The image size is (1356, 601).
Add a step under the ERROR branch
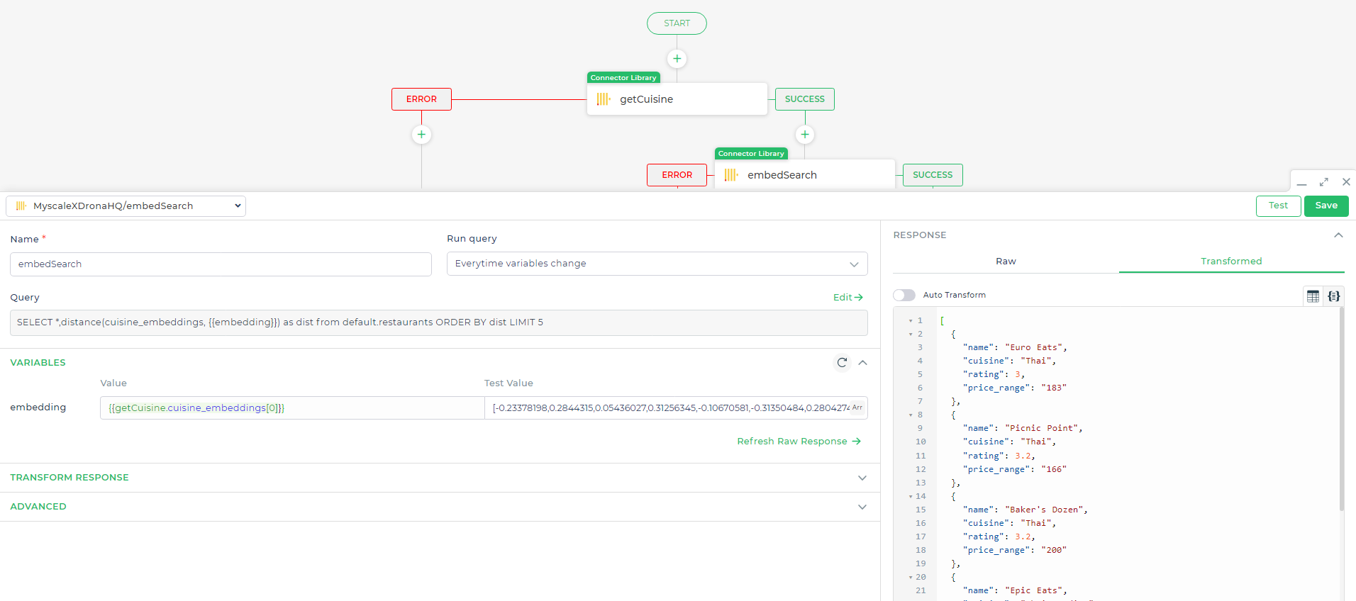pos(421,135)
